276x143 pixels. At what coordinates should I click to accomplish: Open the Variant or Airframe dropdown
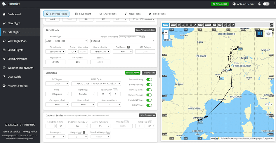[x=123, y=41]
